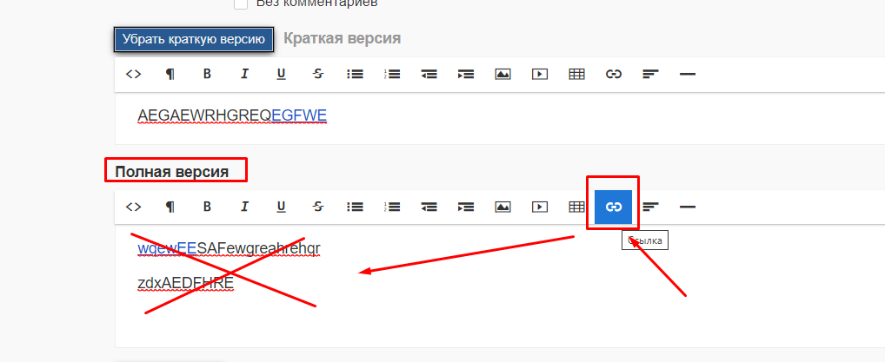Insert video in Полная версия toolbar
This screenshot has width=885, height=362.
pos(540,207)
